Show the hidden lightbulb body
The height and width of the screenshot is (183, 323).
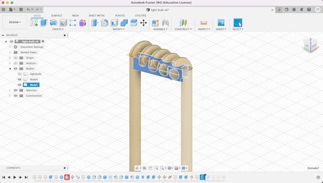coord(20,74)
